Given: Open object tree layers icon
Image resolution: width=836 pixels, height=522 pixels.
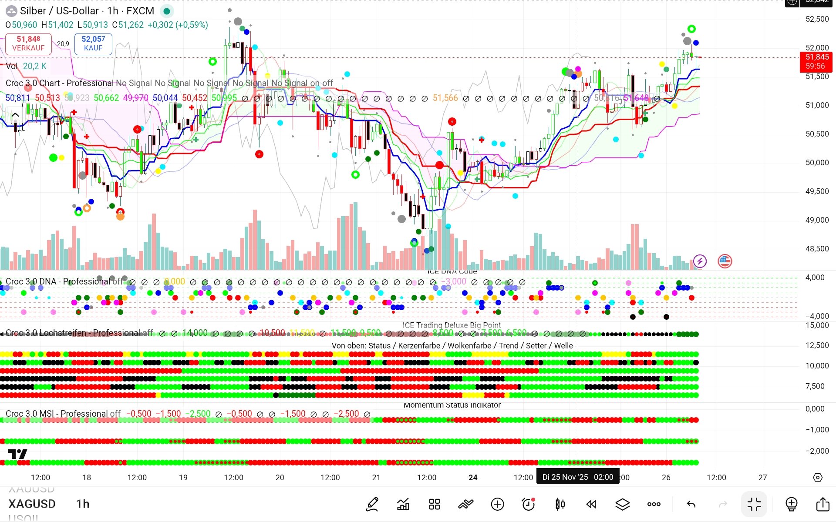Looking at the screenshot, I should tap(622, 504).
